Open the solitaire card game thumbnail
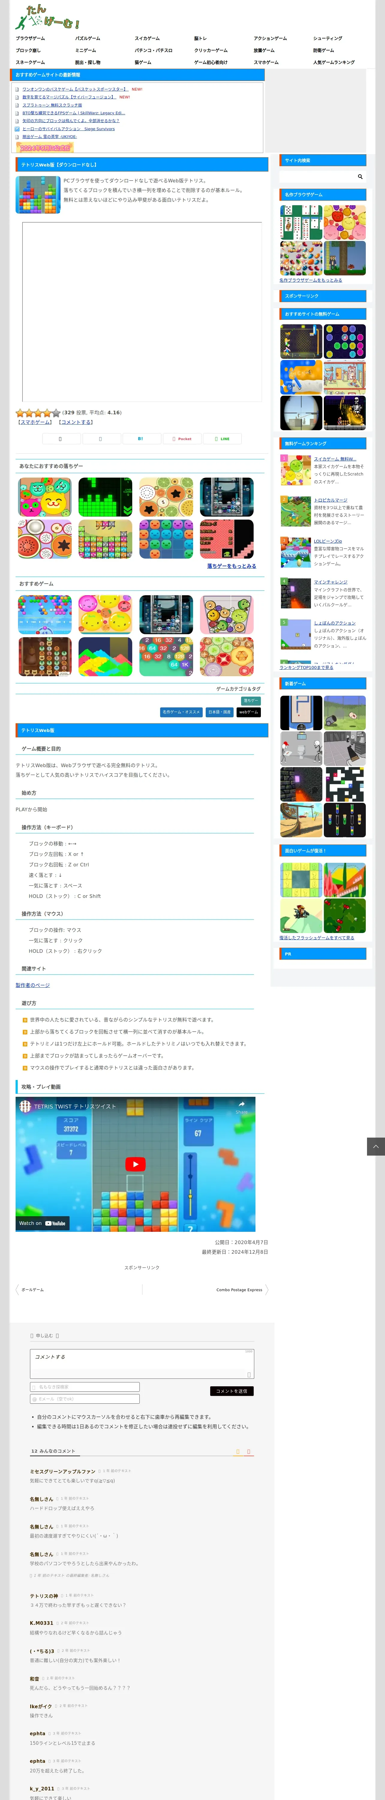Image resolution: width=385 pixels, height=1800 pixels. [301, 222]
